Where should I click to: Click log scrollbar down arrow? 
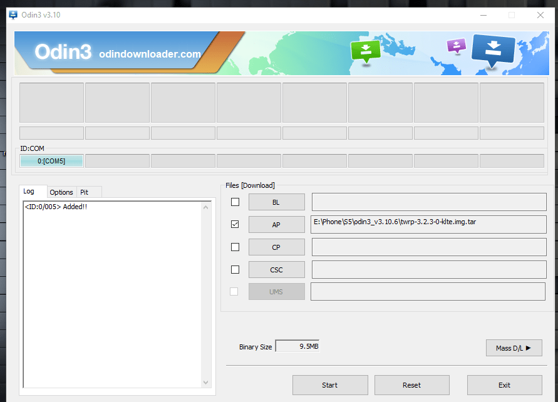[205, 383]
